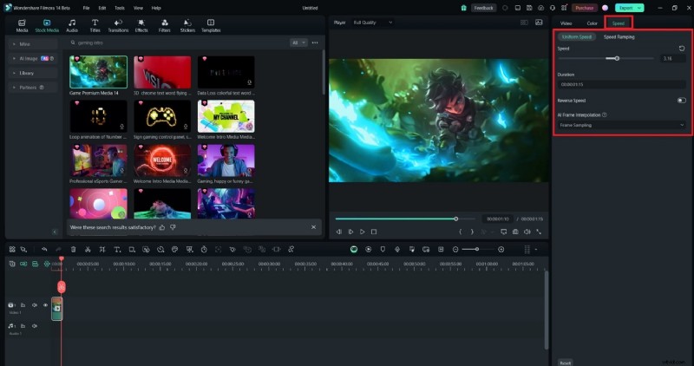The height and width of the screenshot is (366, 694).
Task: Hide the Video 1 track with eye icon
Action: coord(45,305)
